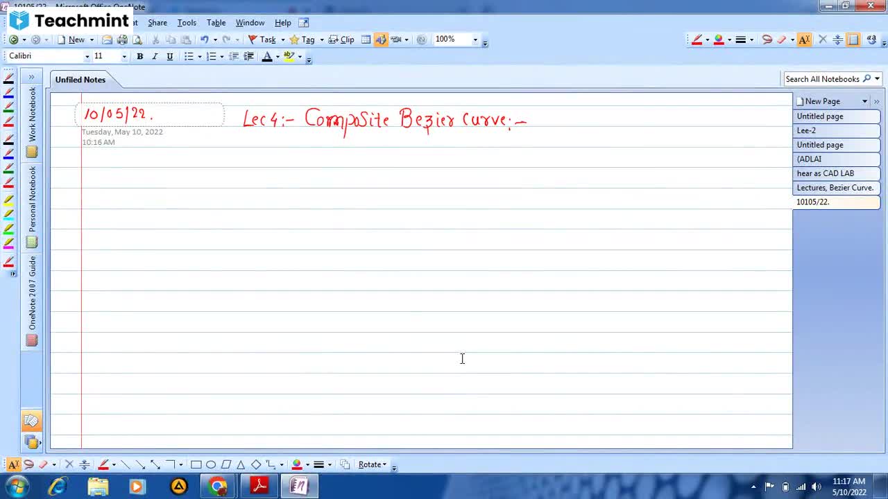This screenshot has width=888, height=499.
Task: Apply the font color A button
Action: (x=266, y=56)
